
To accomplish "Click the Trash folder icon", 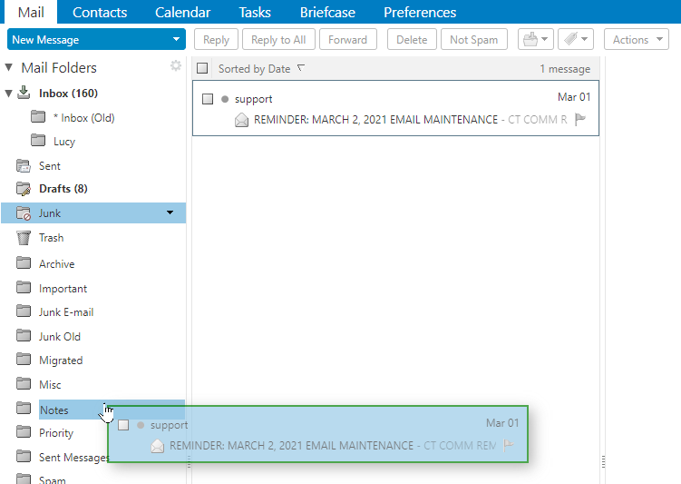I will [x=24, y=238].
